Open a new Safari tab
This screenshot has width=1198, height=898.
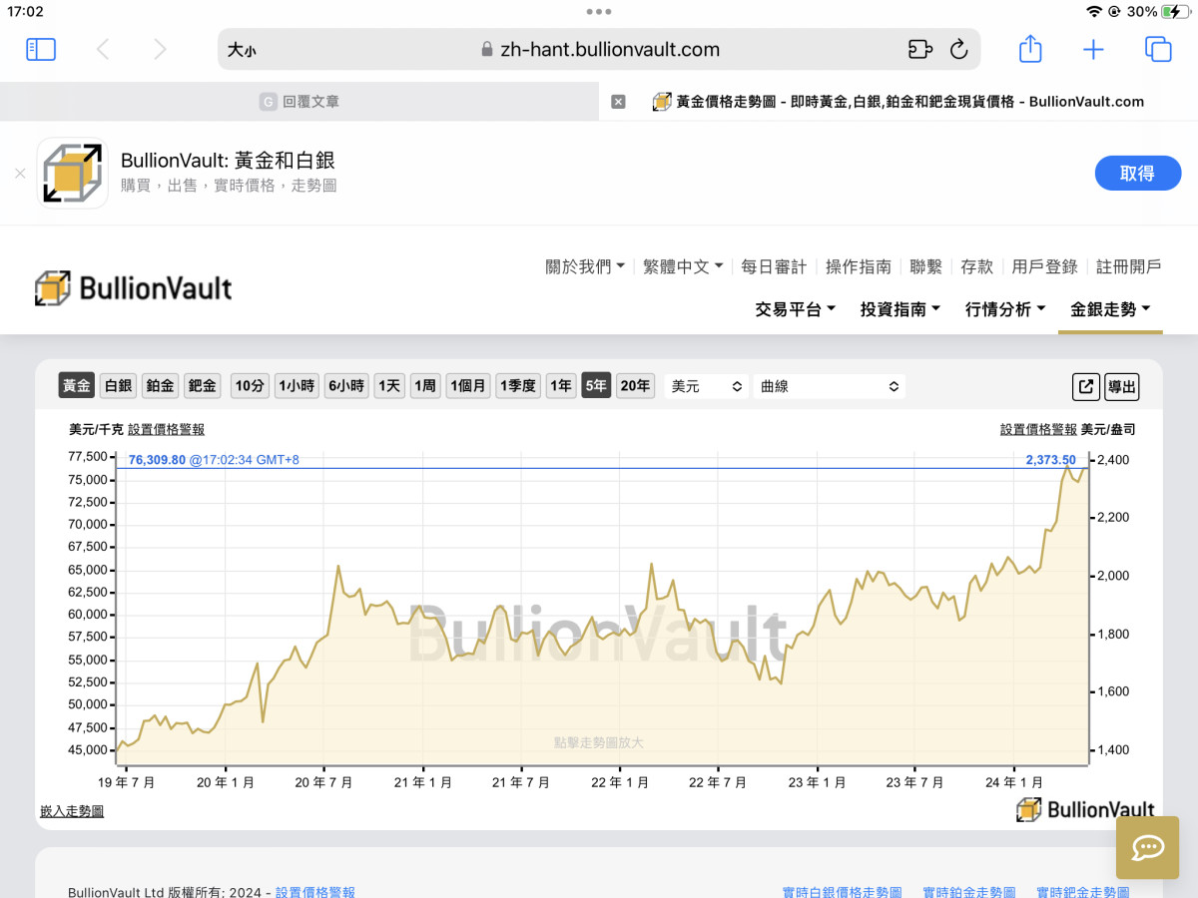tap(1094, 49)
